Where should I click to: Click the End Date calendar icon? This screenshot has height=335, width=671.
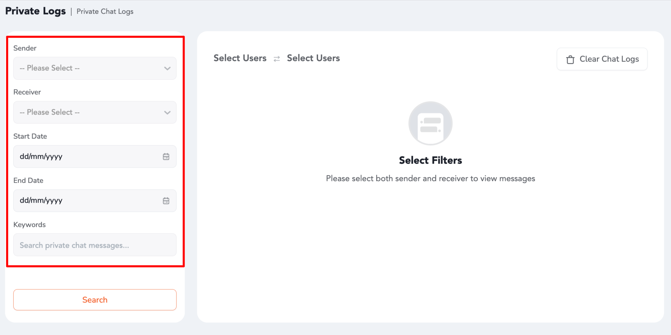tap(166, 201)
